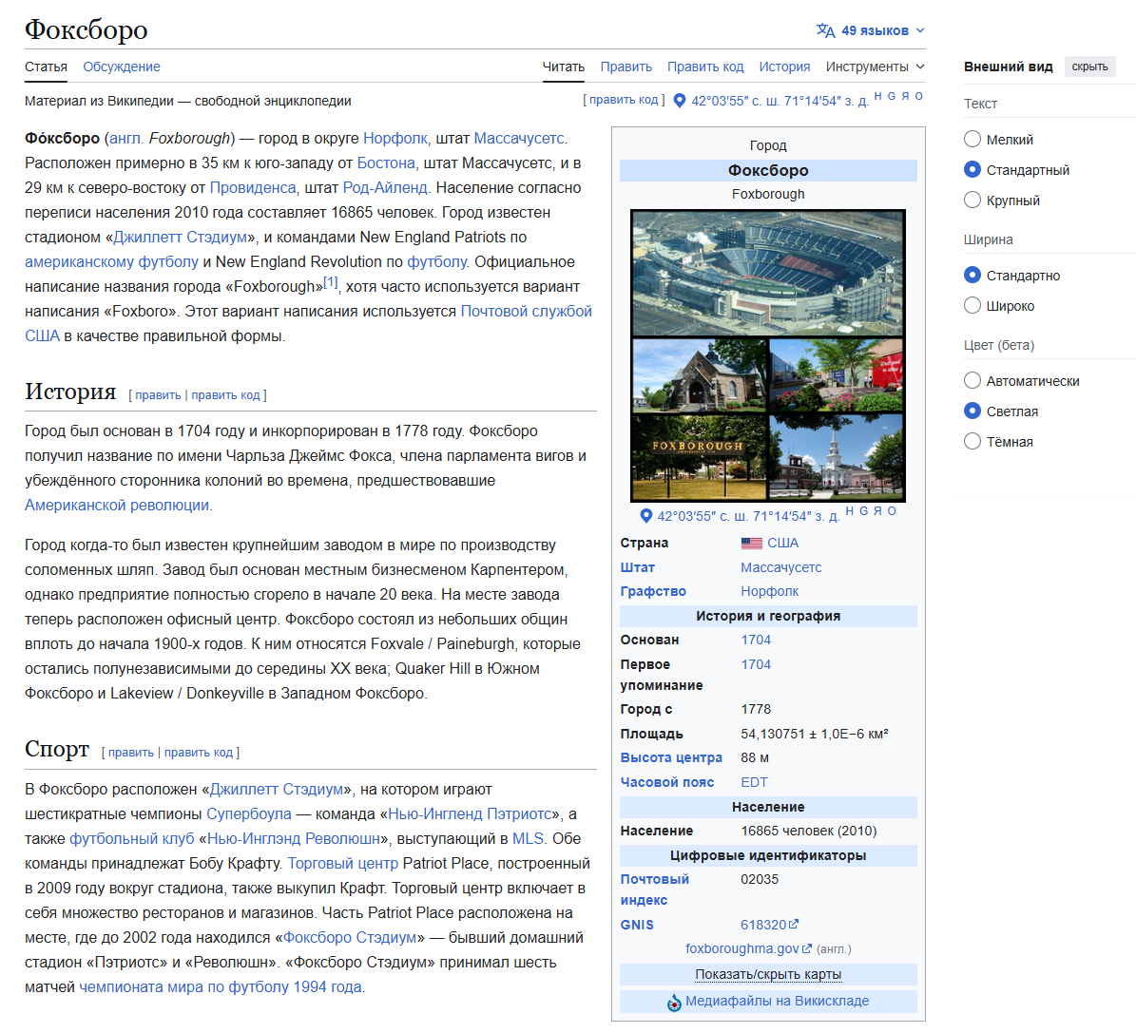The height and width of the screenshot is (1033, 1136).
Task: Expand the 49 языков language dropdown
Action: click(x=871, y=30)
